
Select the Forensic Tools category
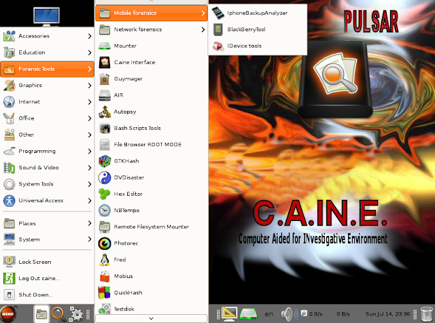point(47,69)
